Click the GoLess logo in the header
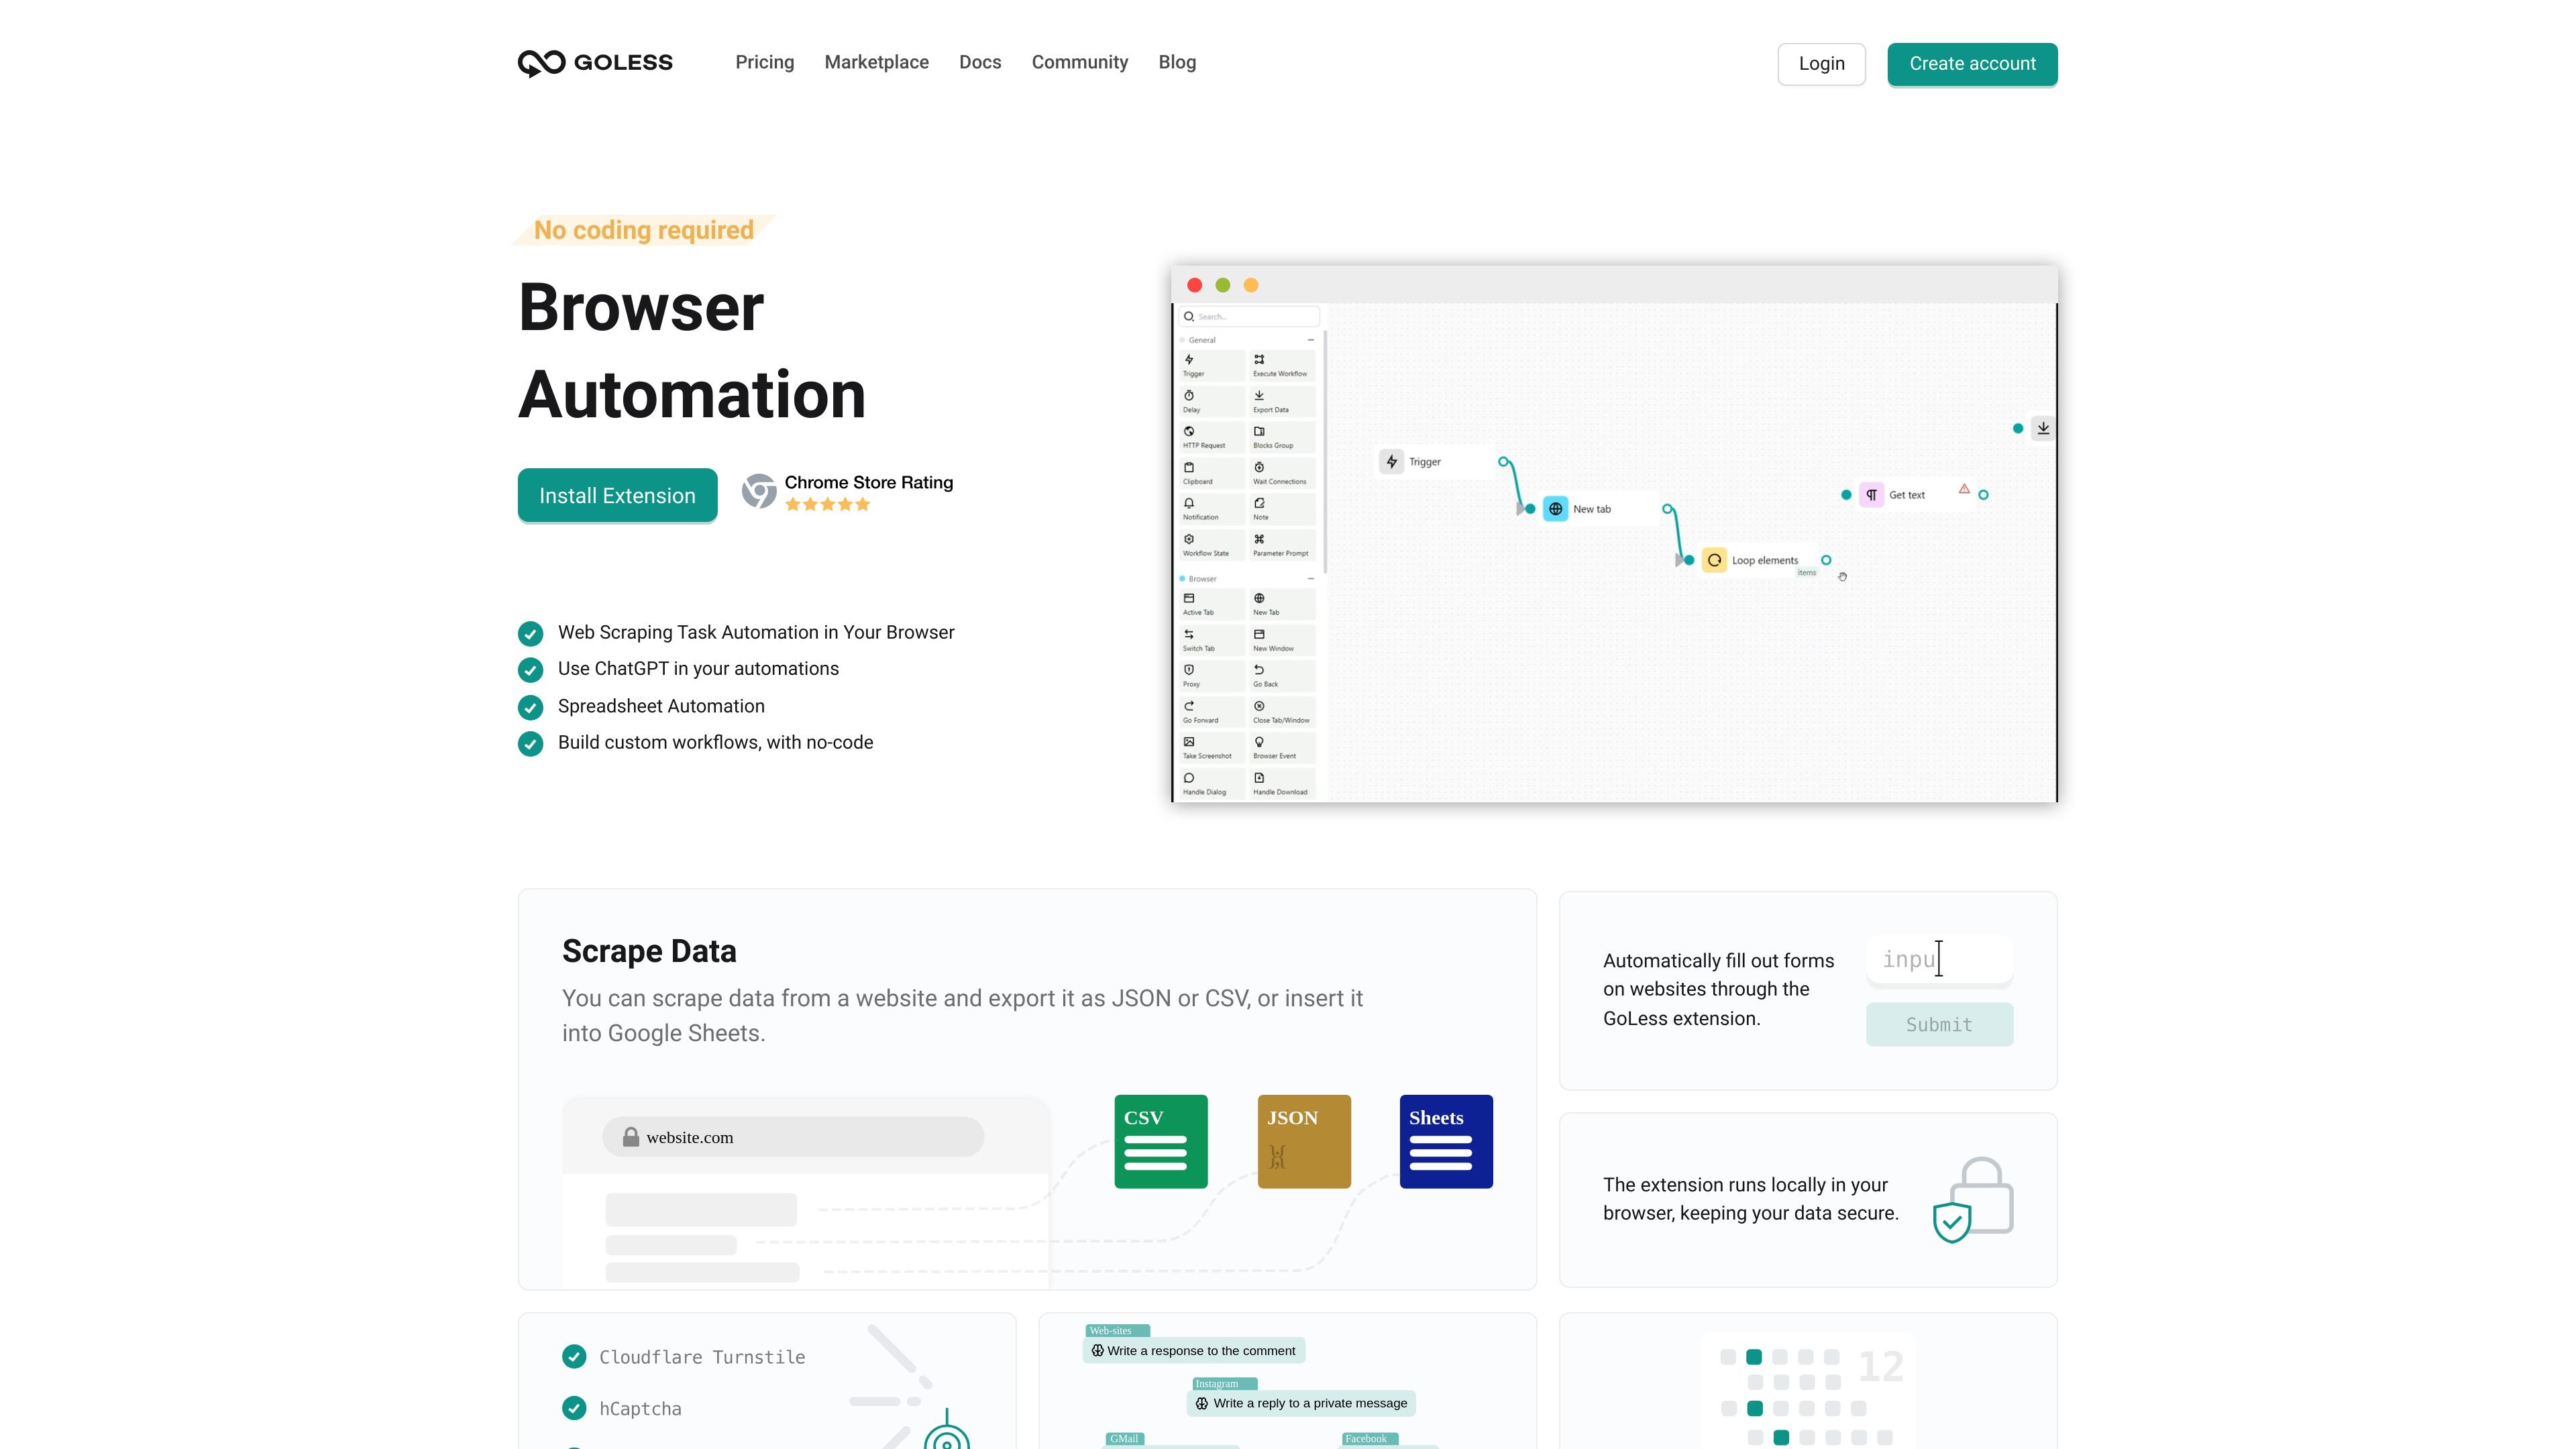Image resolution: width=2576 pixels, height=1449 pixels. [x=595, y=63]
